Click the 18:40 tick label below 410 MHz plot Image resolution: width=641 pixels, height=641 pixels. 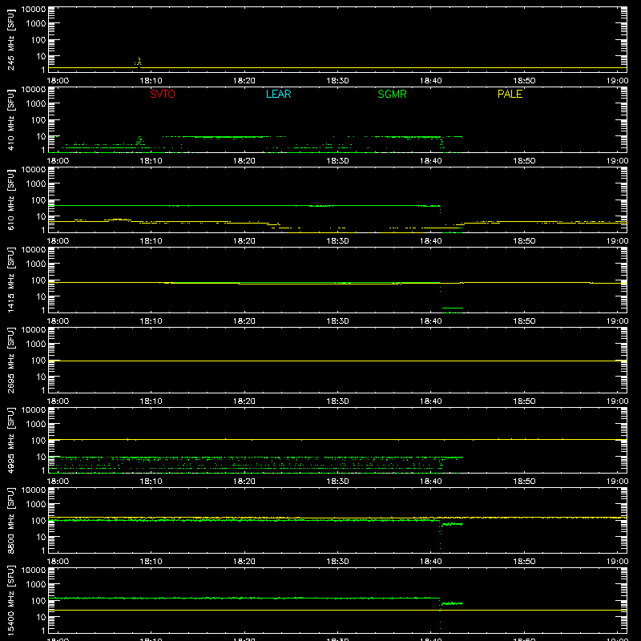[430, 161]
